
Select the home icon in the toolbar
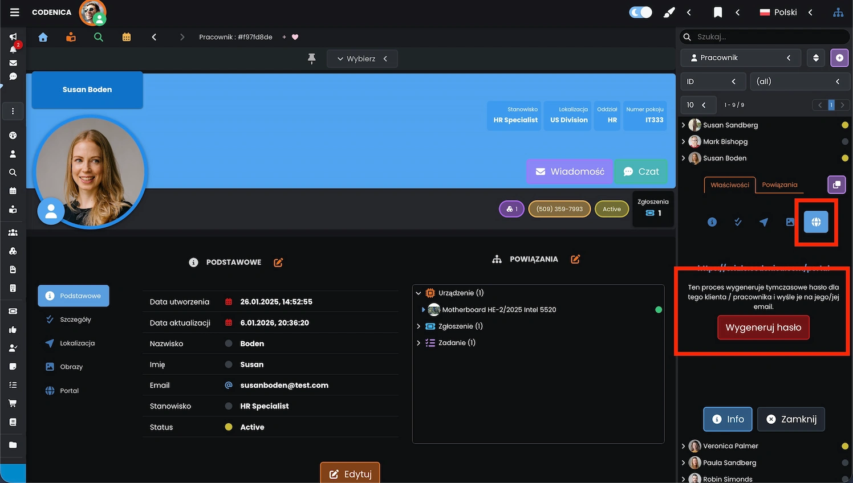(x=43, y=36)
